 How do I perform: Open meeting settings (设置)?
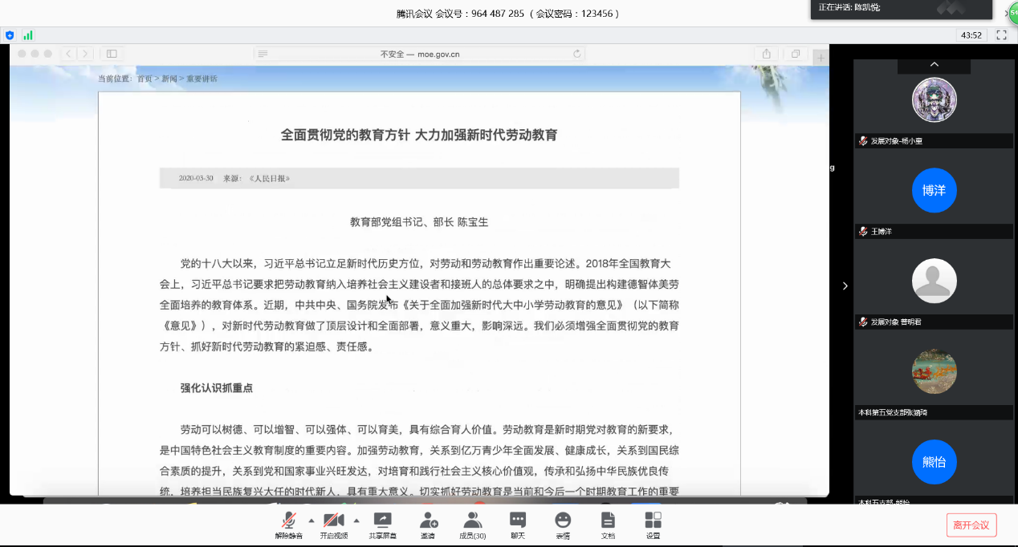653,524
